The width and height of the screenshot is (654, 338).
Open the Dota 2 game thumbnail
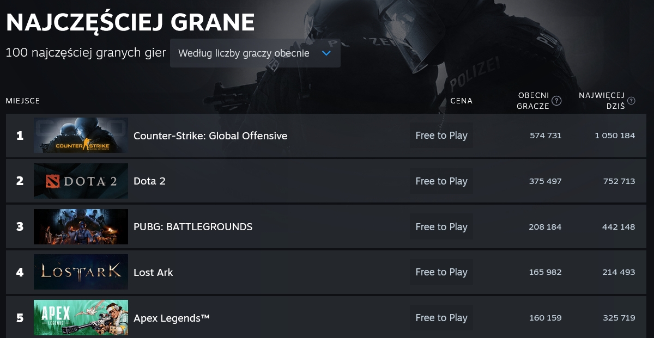tap(81, 181)
